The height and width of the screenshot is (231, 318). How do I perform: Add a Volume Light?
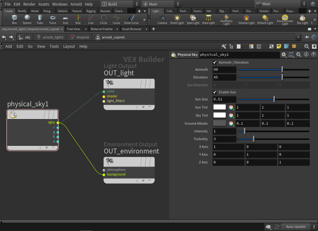[247, 20]
